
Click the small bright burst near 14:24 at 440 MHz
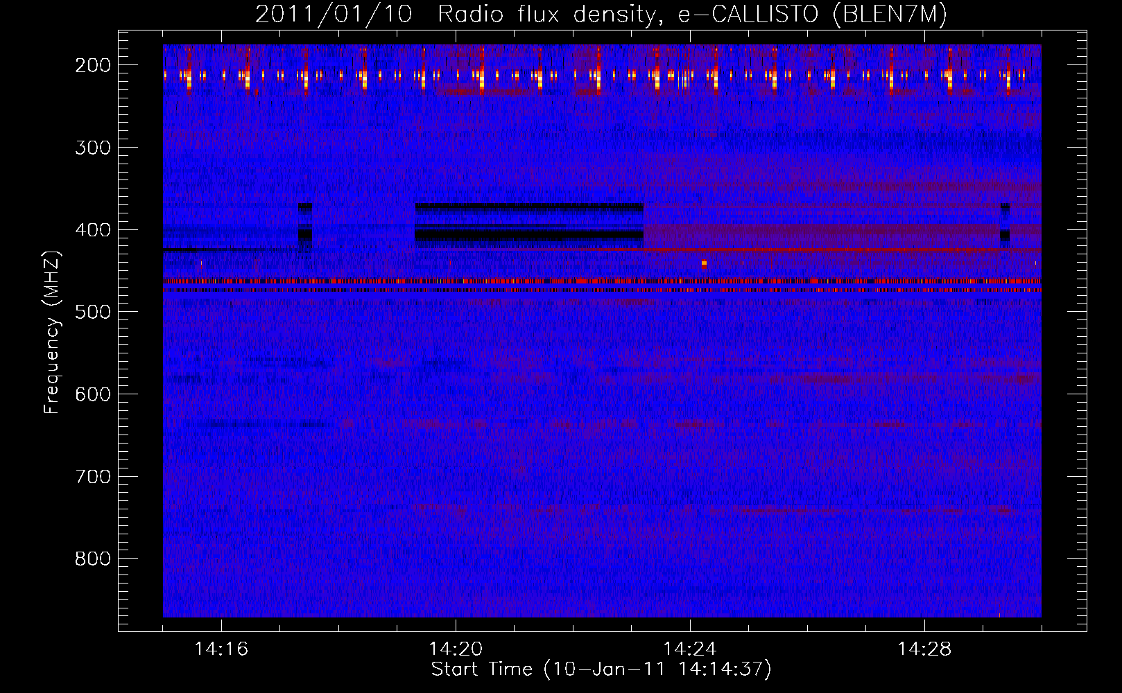pyautogui.click(x=704, y=264)
